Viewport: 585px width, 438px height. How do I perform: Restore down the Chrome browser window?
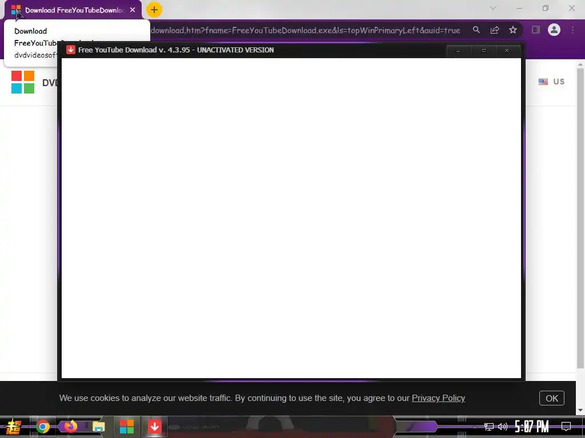[x=546, y=8]
